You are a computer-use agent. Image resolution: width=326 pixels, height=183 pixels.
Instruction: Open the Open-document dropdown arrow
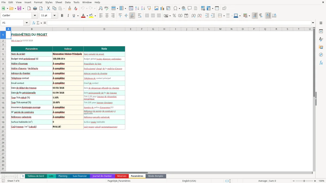click(x=15, y=8)
